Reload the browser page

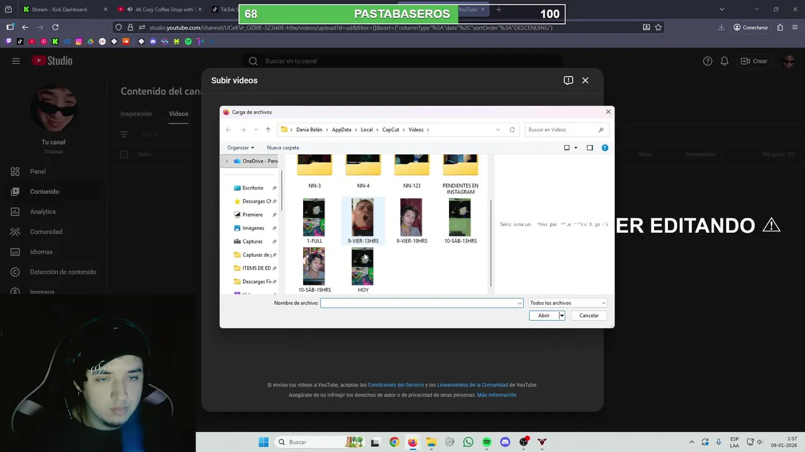tap(55, 27)
